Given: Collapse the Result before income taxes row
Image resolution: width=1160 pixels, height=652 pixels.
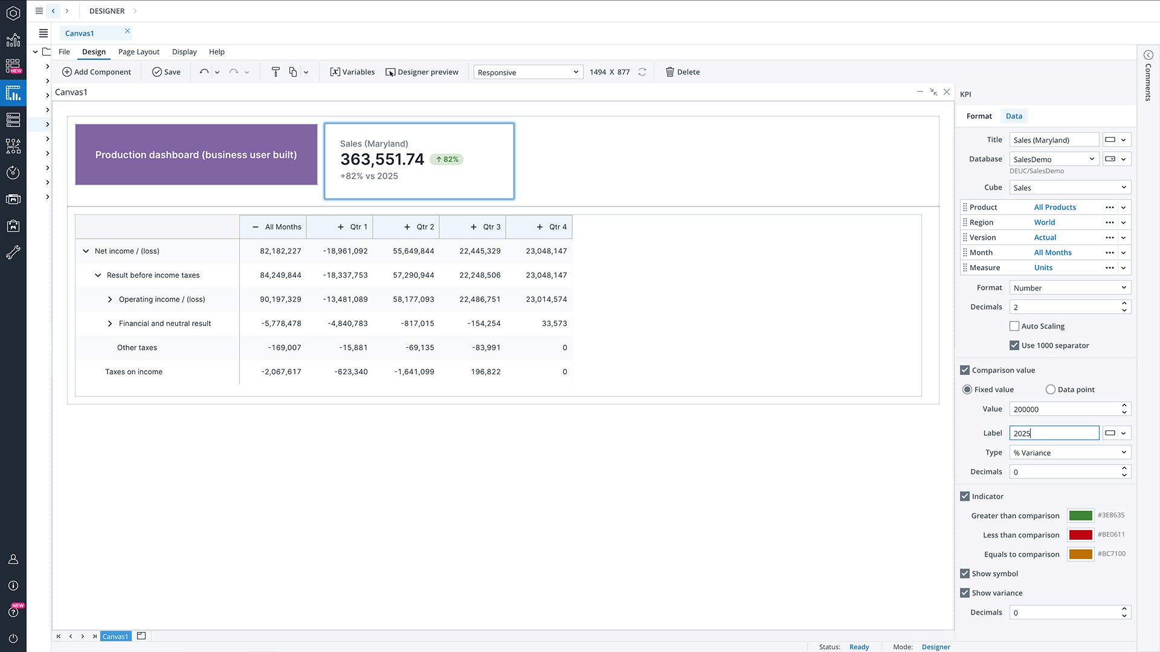Looking at the screenshot, I should click(x=98, y=275).
